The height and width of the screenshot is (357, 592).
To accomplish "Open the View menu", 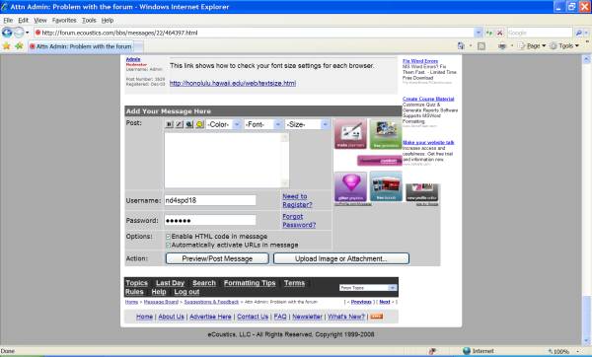I will (x=40, y=21).
